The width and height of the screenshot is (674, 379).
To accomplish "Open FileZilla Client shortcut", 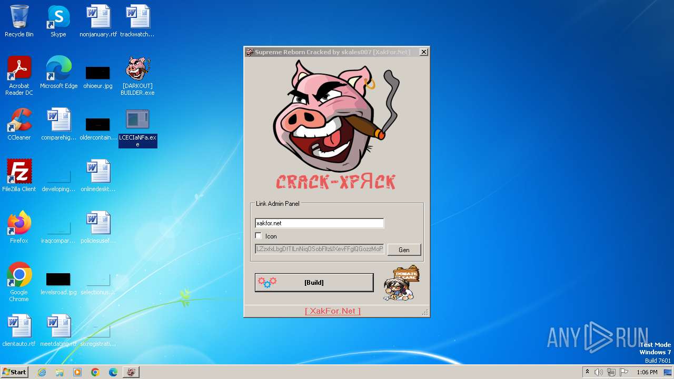I will coord(19,176).
